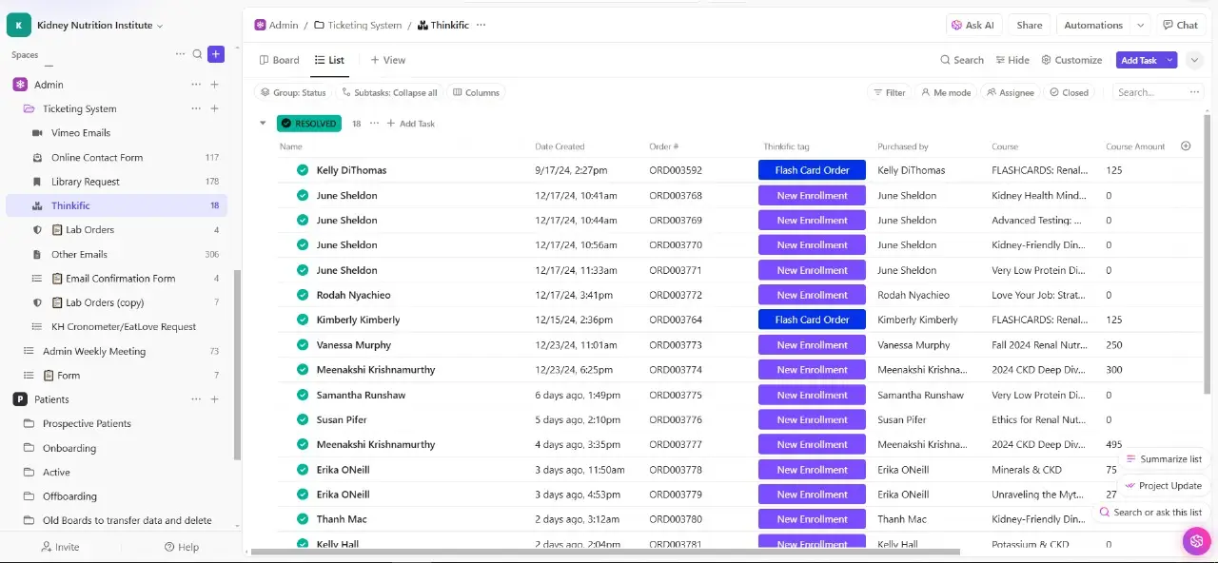Open Invite people option
This screenshot has height=563, width=1218.
click(x=60, y=547)
